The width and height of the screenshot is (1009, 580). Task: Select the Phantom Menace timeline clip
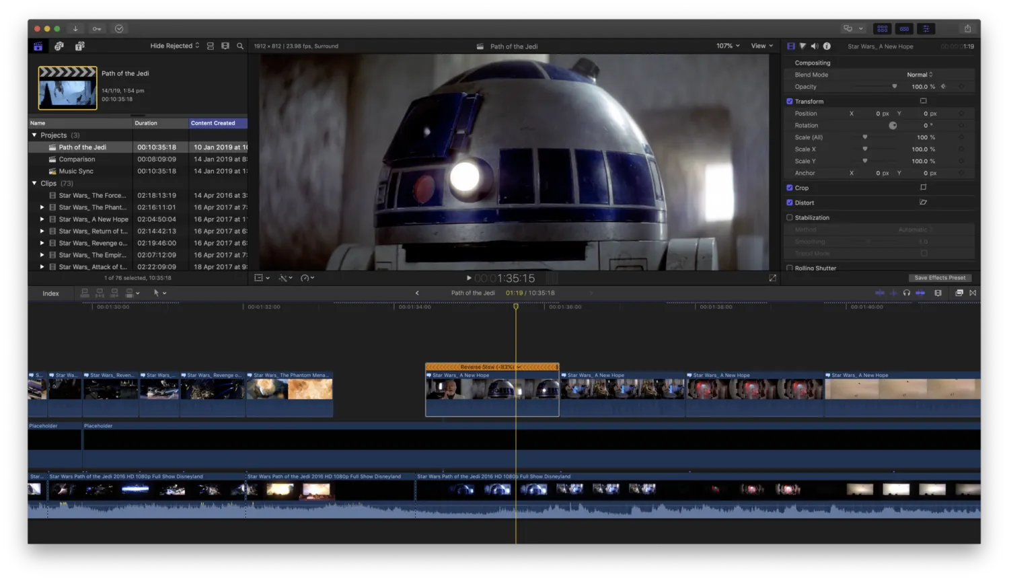click(x=290, y=394)
